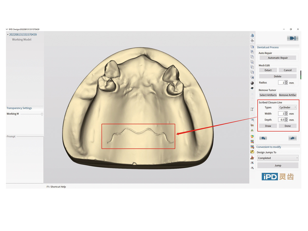The width and height of the screenshot is (308, 231).
Task: Click the color grid icon labeled 2
Action: tap(252, 147)
